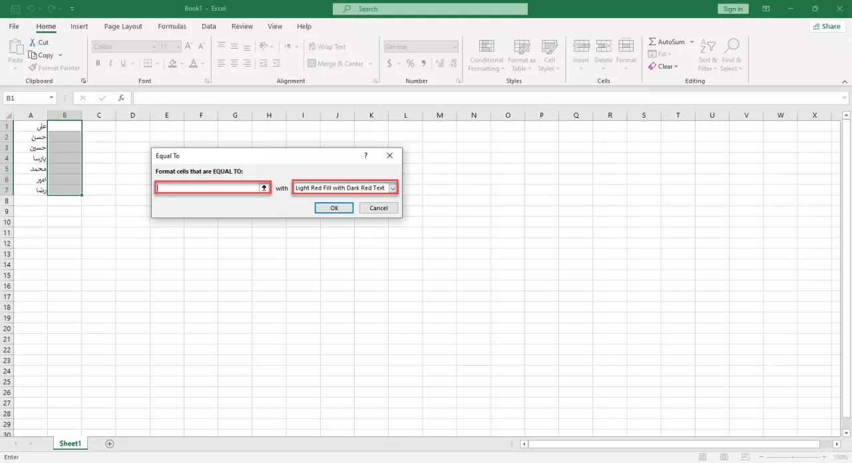Toggle Middle Align in Alignment group
The width and height of the screenshot is (852, 463).
(234, 47)
